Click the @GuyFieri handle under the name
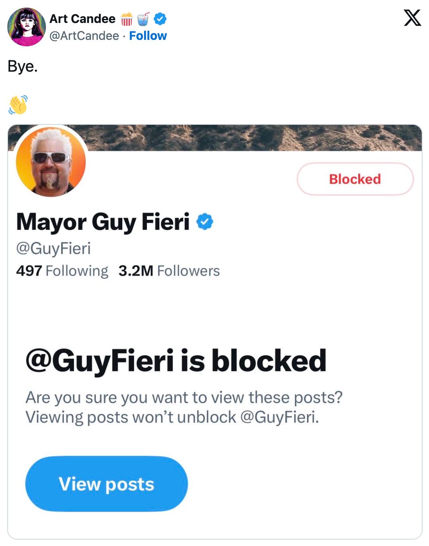 (x=54, y=248)
